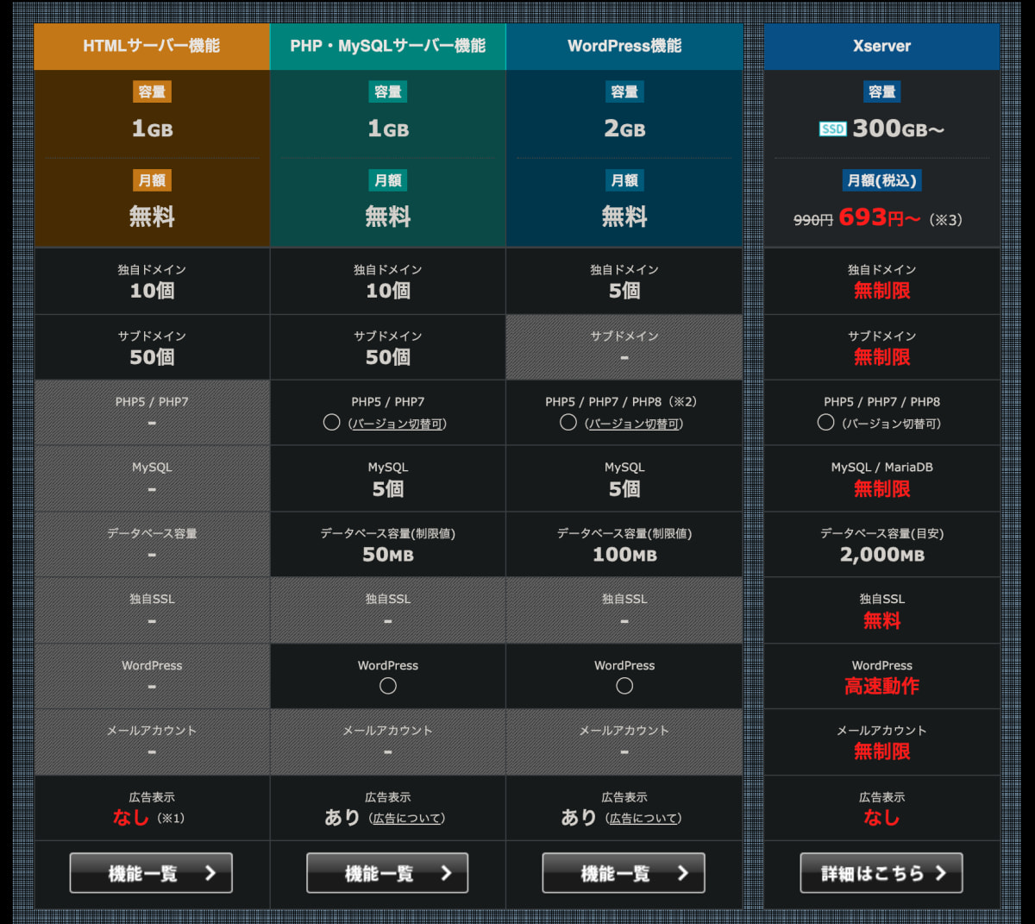The image size is (1035, 924).
Task: Click WordPress circle mark in PHP・MySQL column
Action: pyautogui.click(x=388, y=686)
